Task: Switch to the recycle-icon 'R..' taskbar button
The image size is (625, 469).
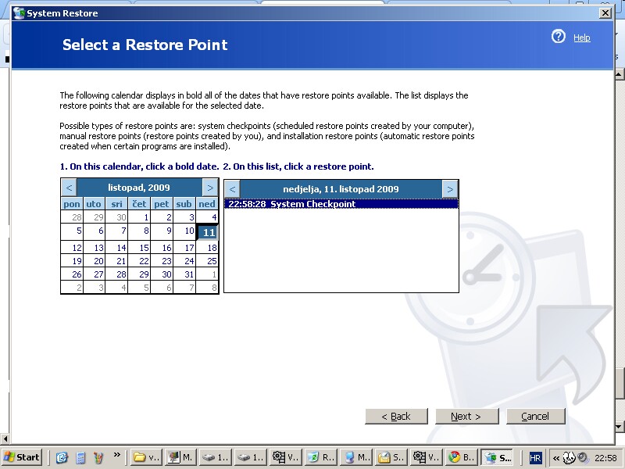Action: [321, 457]
